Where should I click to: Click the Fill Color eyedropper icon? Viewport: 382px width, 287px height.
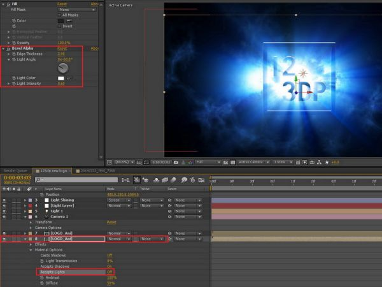point(69,21)
